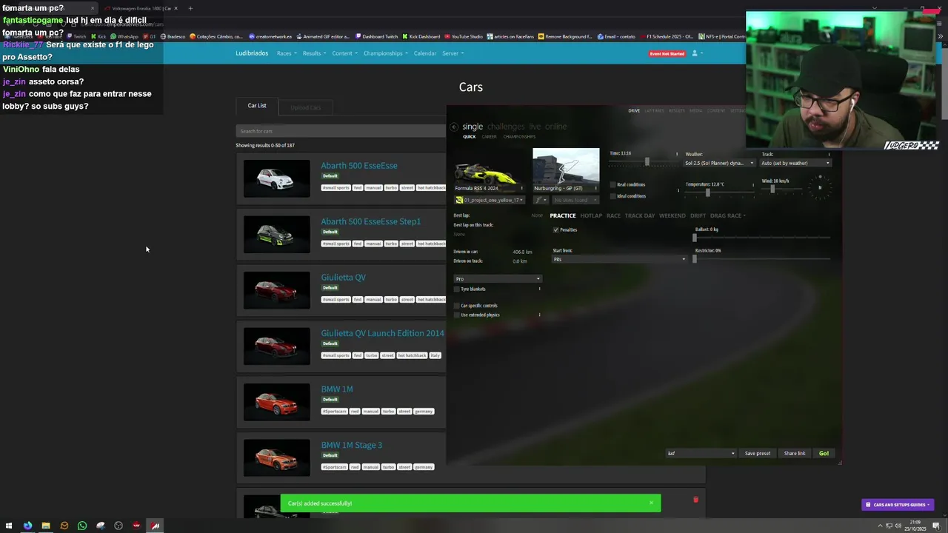948x533 pixels.
Task: Open the Start from Pits dropdown
Action: pos(619,259)
